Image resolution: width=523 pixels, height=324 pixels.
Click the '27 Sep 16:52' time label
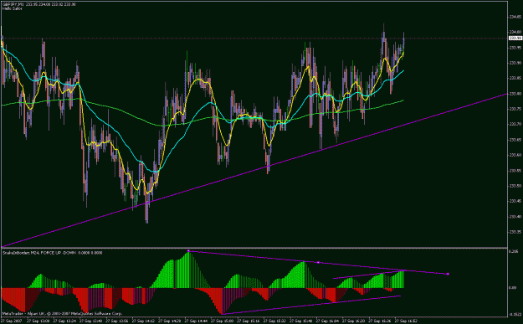405,320
